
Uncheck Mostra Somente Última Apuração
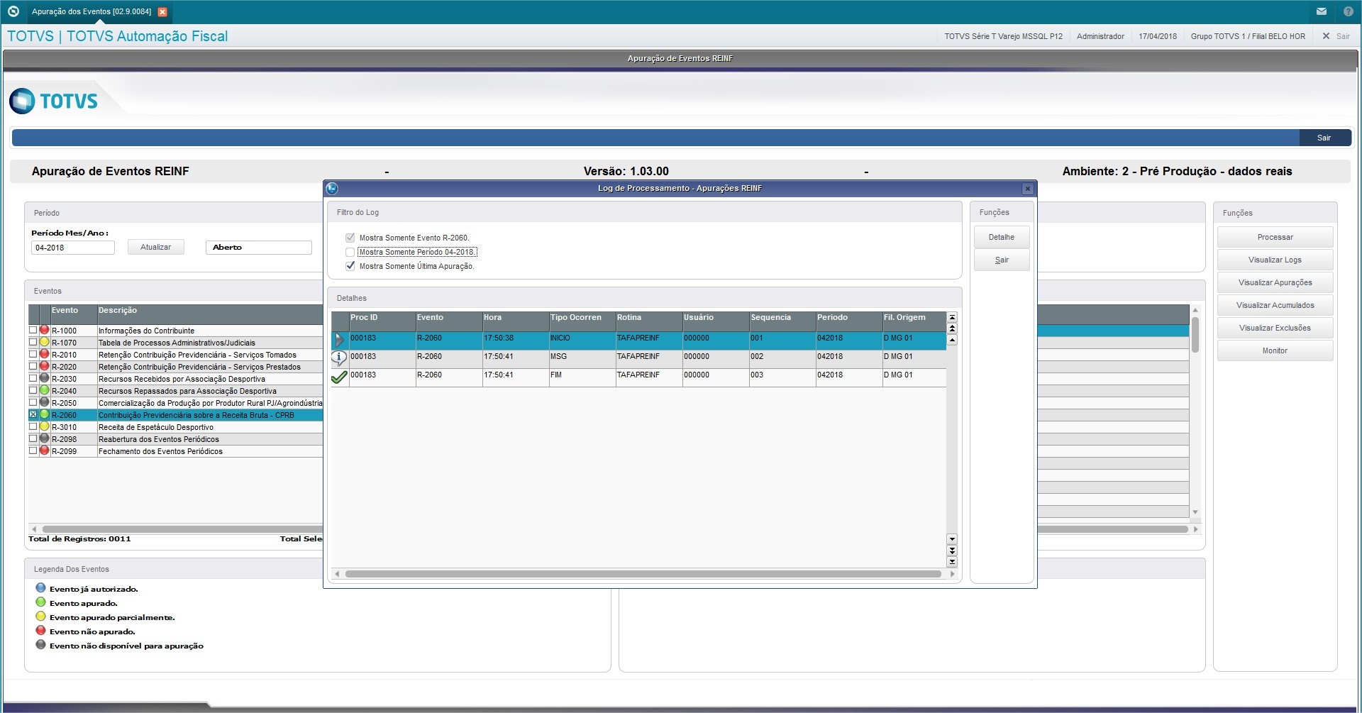pos(350,266)
